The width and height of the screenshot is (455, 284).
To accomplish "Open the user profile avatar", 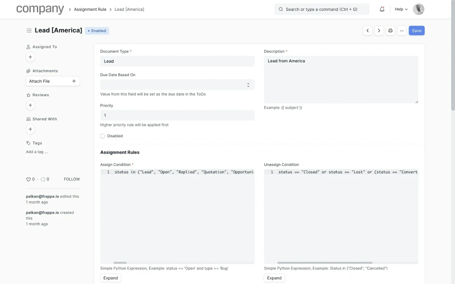I will click(x=418, y=9).
